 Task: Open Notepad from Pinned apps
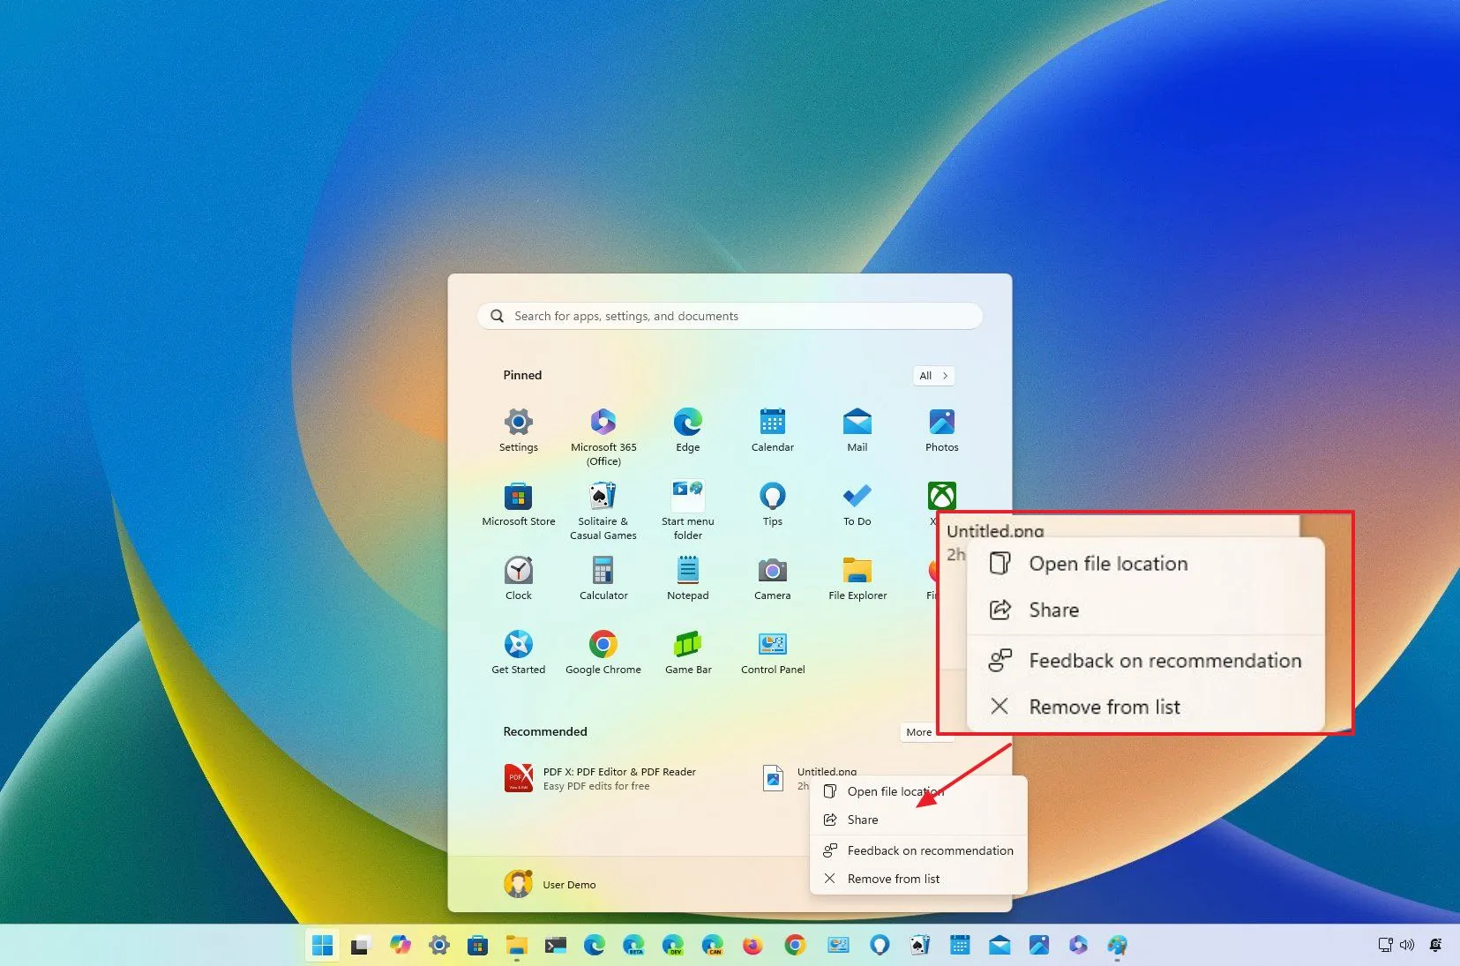(688, 579)
